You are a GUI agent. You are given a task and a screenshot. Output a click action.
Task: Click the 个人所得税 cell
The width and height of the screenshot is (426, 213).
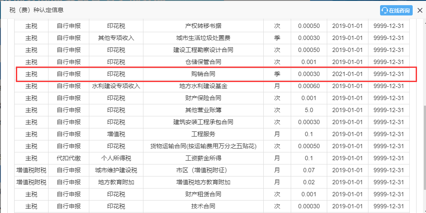(x=116, y=158)
